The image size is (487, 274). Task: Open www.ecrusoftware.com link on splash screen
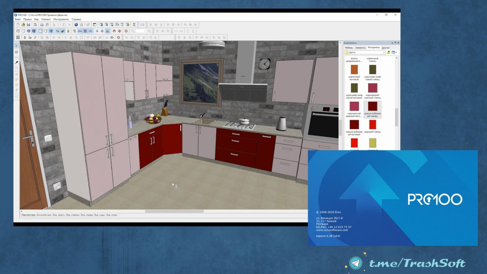[x=332, y=230]
